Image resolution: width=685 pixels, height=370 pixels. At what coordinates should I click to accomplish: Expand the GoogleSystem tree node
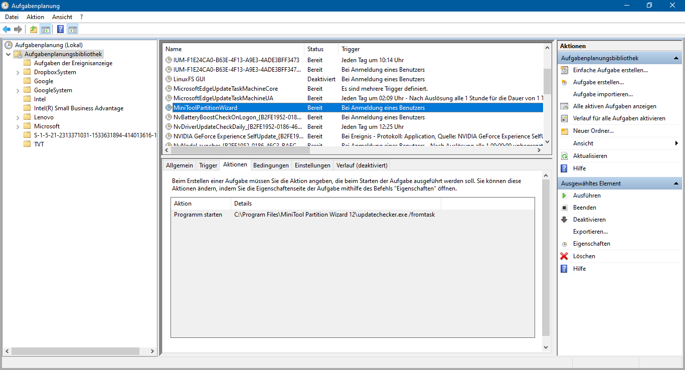click(x=18, y=90)
